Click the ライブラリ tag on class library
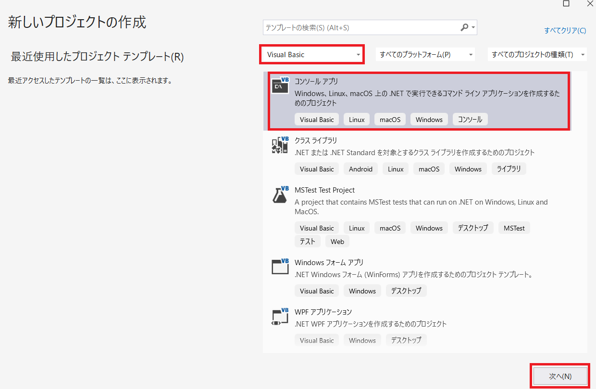Viewport: 596px width, 389px height. (x=509, y=169)
